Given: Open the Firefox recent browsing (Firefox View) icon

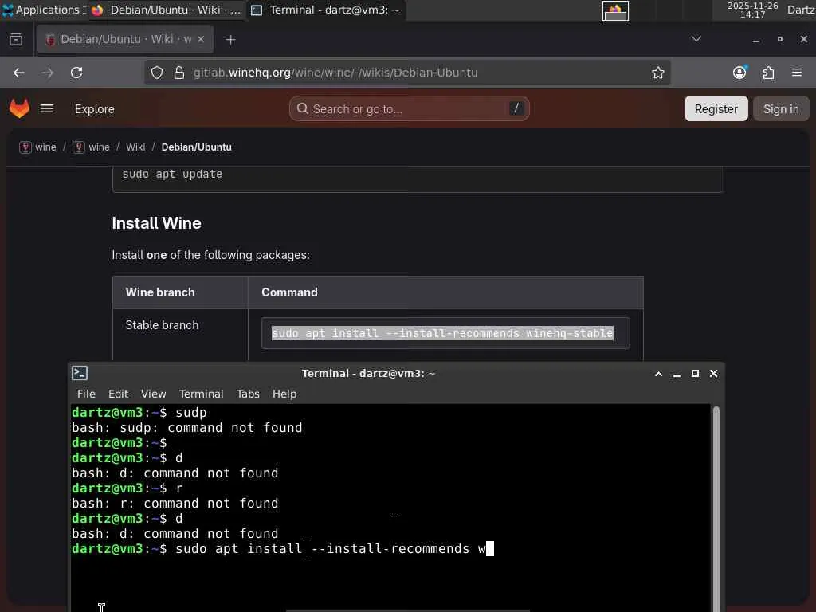Looking at the screenshot, I should point(16,40).
